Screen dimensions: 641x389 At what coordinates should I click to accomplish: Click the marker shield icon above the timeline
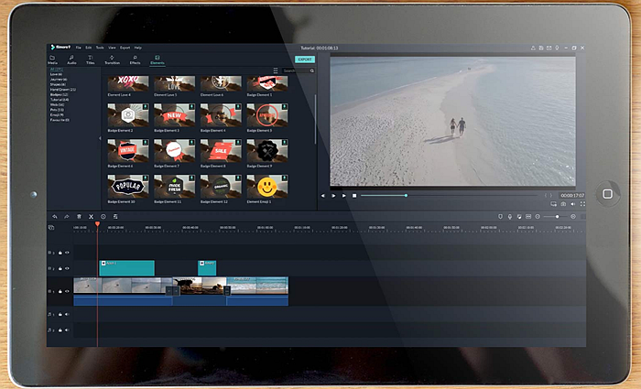[500, 217]
